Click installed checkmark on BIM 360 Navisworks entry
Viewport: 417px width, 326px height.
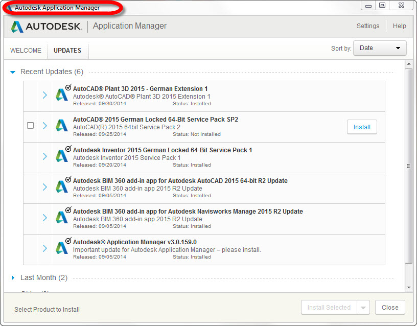(x=68, y=210)
